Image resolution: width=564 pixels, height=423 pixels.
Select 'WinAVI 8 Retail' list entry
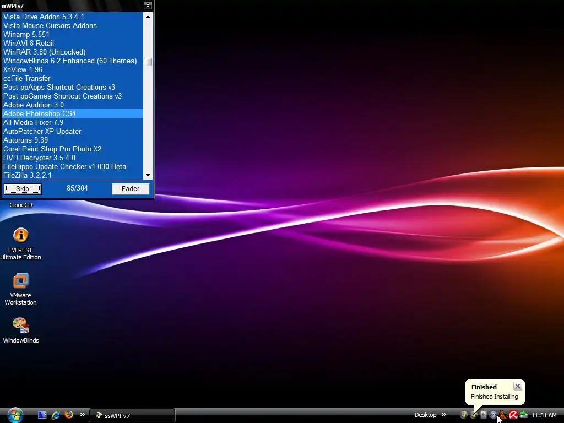click(72, 43)
